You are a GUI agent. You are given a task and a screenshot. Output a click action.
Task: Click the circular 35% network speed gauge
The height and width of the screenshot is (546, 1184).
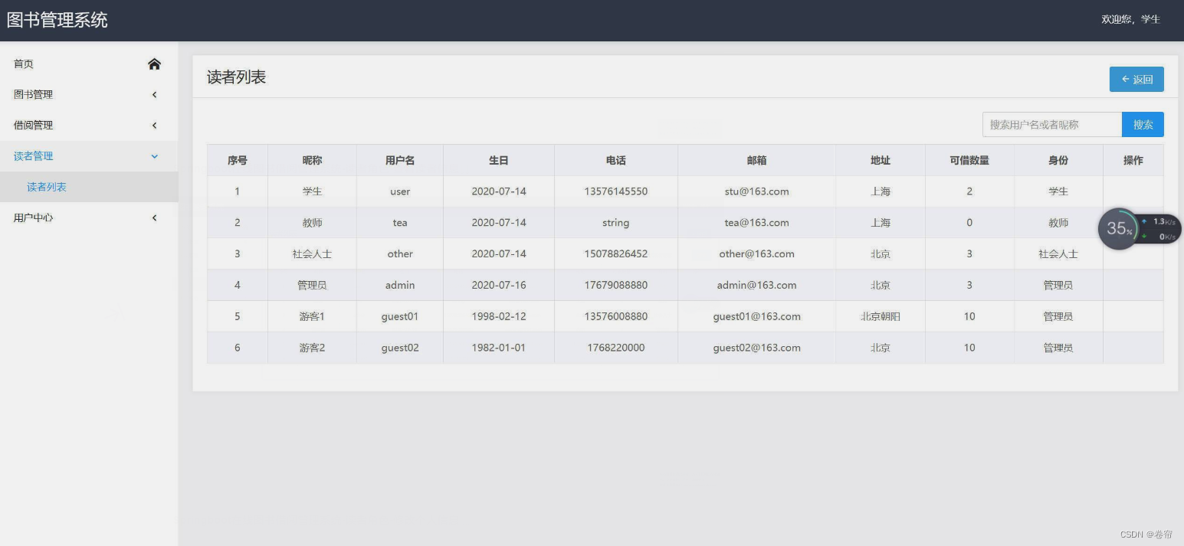pos(1118,228)
